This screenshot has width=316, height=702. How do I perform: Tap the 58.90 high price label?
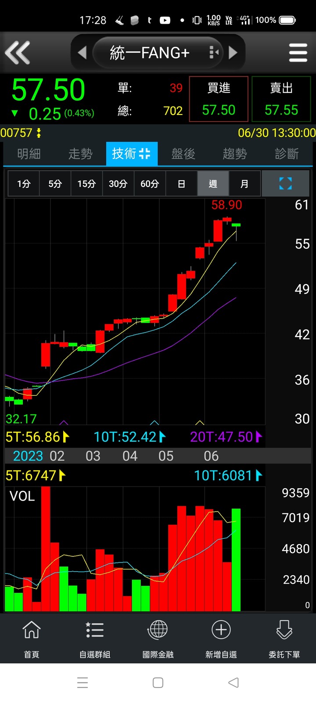[x=226, y=205]
